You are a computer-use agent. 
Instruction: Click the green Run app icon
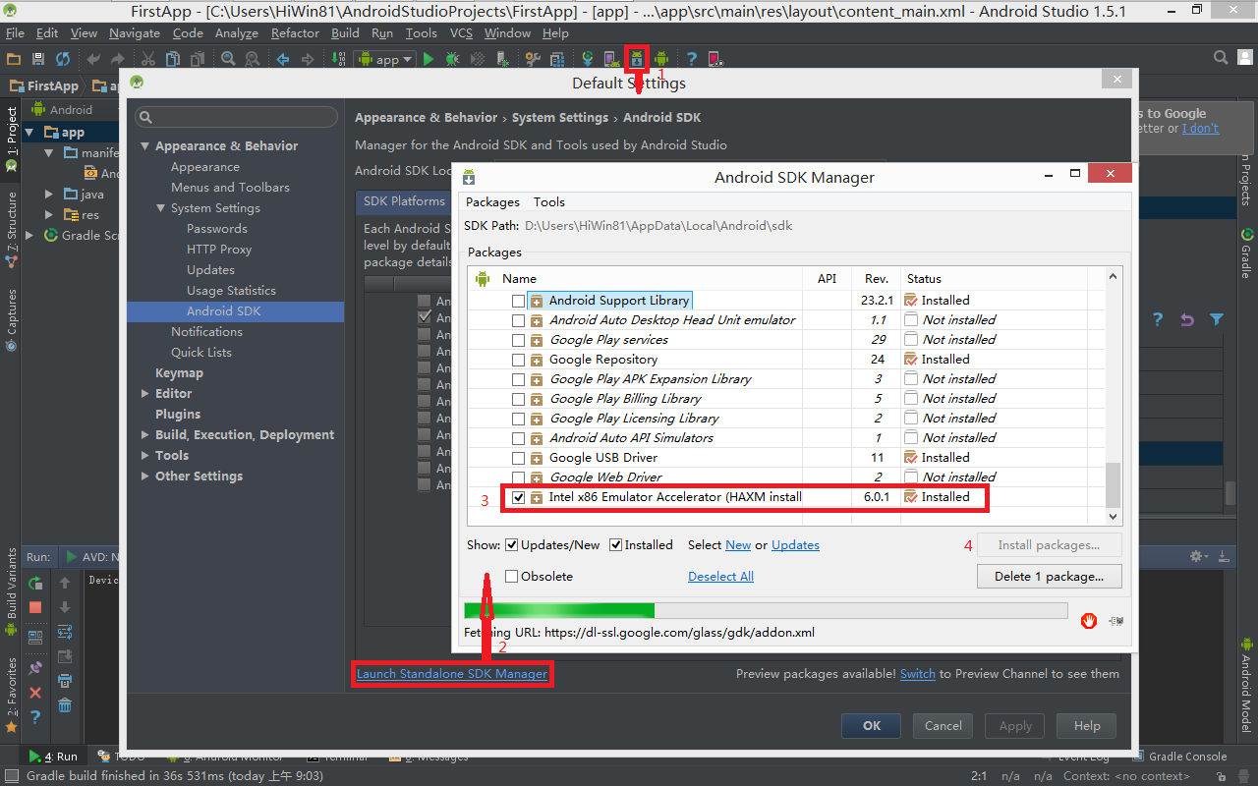(429, 60)
